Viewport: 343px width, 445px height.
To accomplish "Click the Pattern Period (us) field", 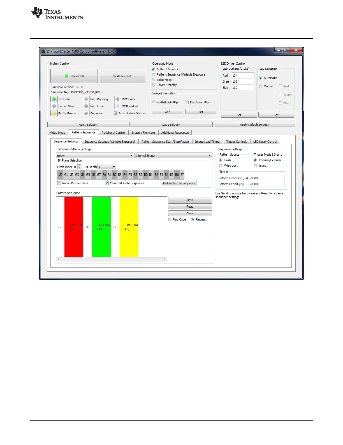I will tap(266, 184).
